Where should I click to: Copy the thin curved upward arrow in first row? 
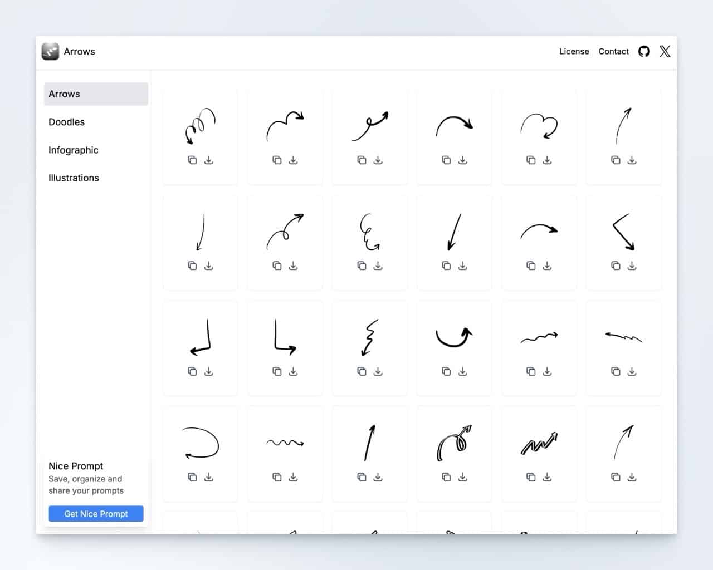click(x=616, y=160)
